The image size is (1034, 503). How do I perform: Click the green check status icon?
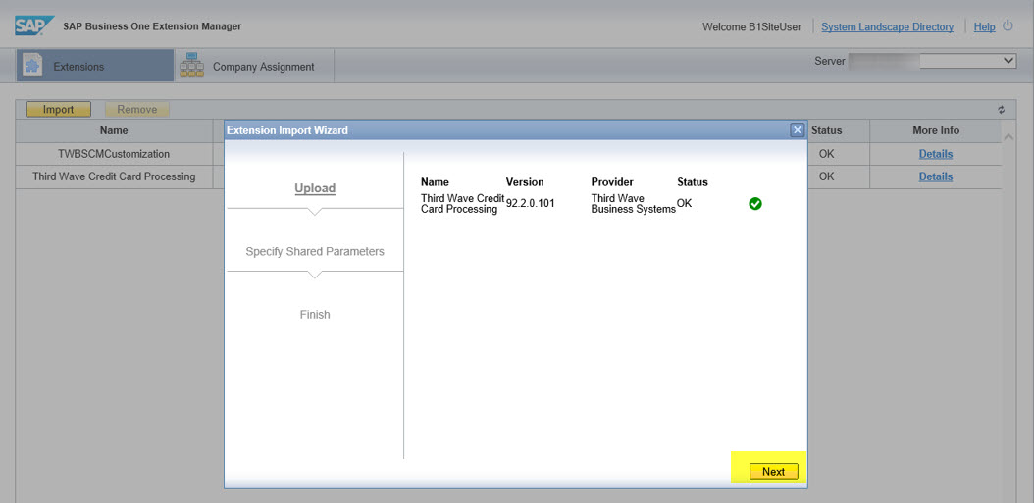[x=755, y=204]
